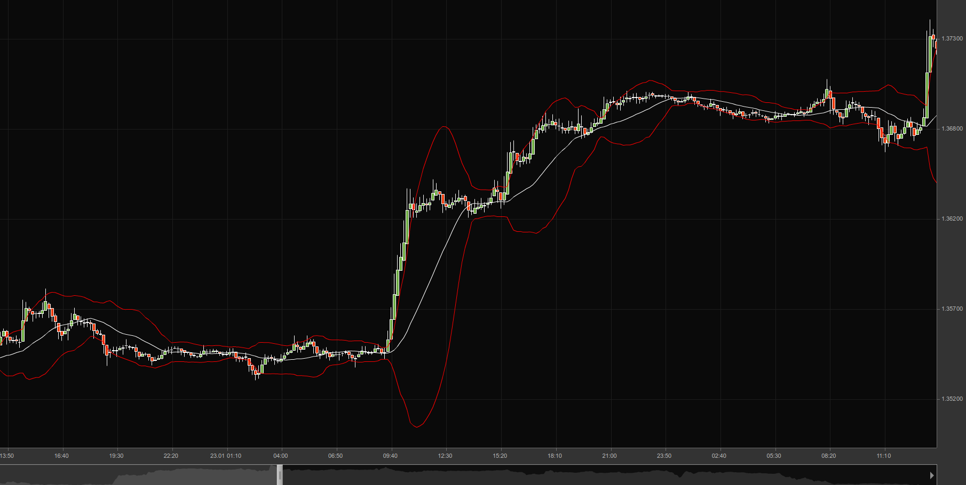Screen dimensions: 966x485
Task: Click the 23:50 time axis label
Action: pyautogui.click(x=664, y=456)
